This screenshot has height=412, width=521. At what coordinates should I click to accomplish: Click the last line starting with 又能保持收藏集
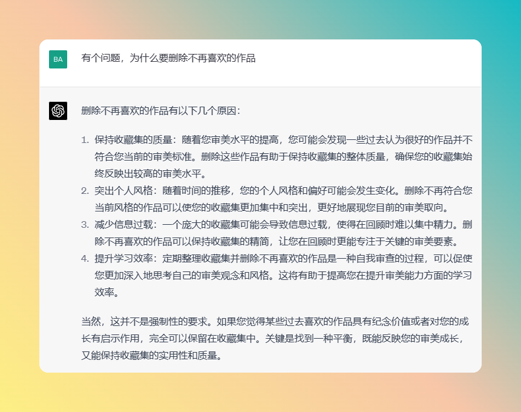[151, 355]
